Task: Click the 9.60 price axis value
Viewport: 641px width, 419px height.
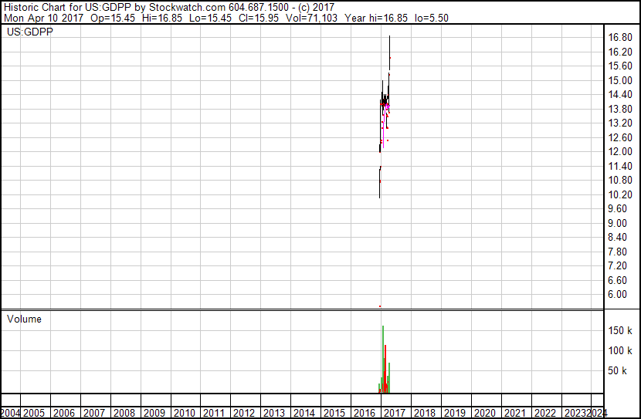Action: [x=617, y=208]
